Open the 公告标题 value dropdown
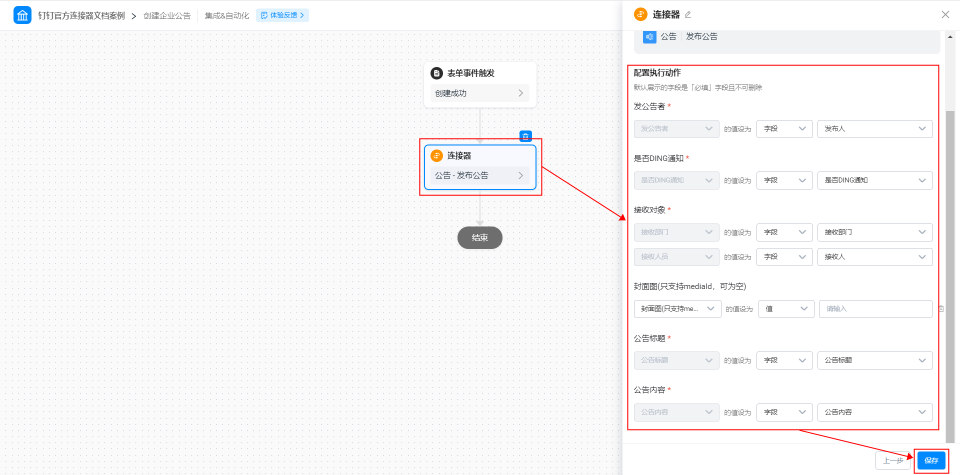This screenshot has height=475, width=960. coord(874,360)
